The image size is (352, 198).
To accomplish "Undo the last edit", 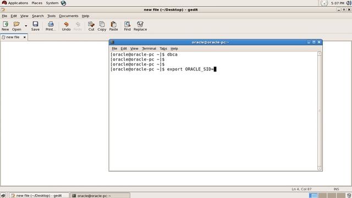I will click(x=66, y=26).
